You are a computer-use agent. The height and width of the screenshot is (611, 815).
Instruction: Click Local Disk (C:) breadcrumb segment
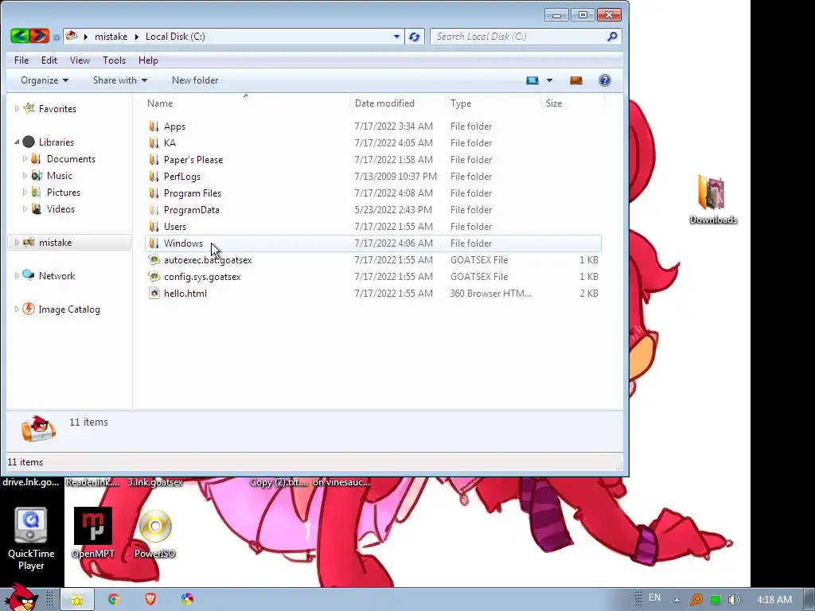pos(175,37)
